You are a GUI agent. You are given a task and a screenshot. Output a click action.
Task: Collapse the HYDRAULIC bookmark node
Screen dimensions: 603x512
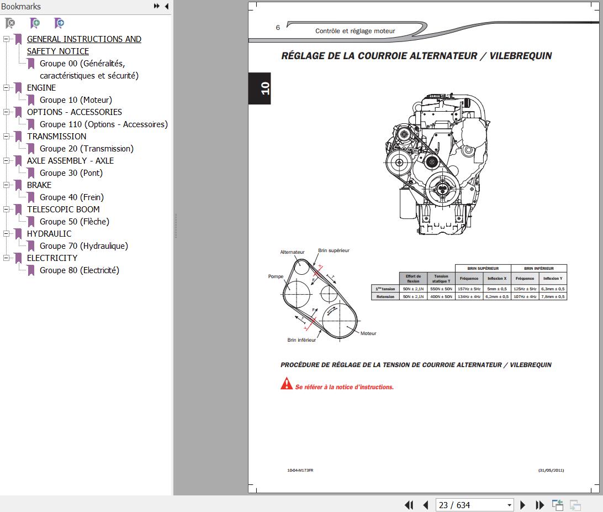(6, 234)
